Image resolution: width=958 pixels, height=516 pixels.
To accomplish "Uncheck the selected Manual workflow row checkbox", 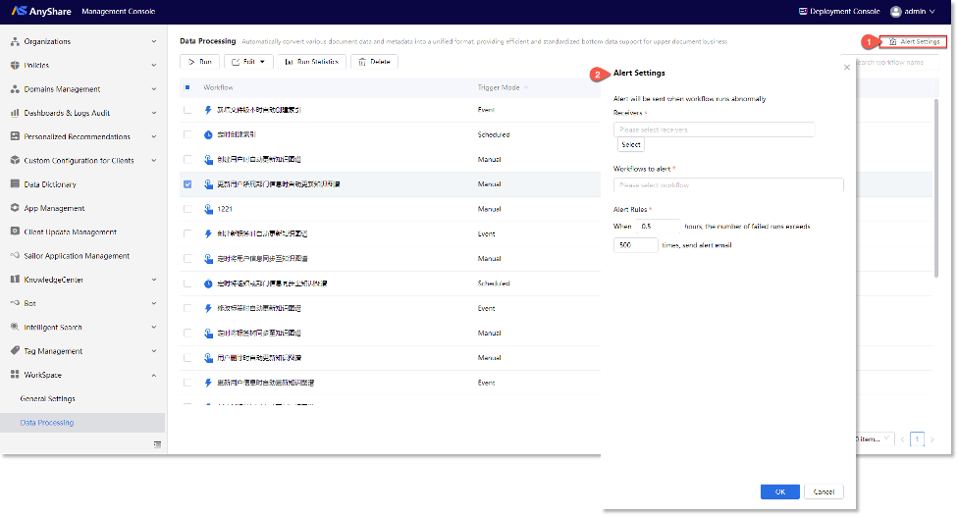I will 187,183.
